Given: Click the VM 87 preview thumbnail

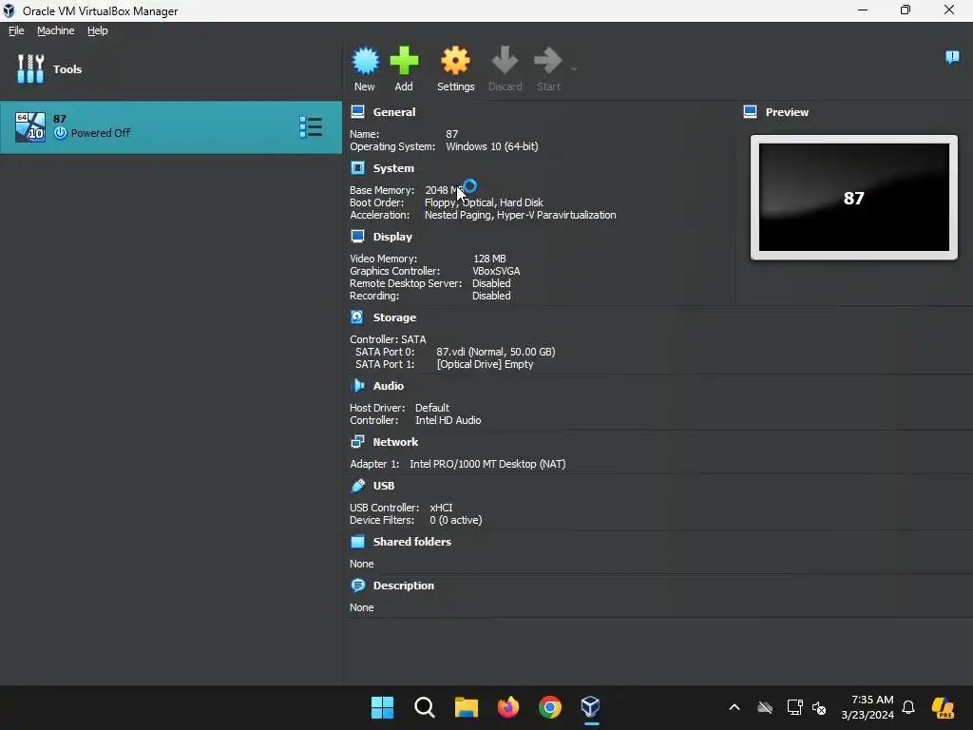Looking at the screenshot, I should 854,198.
